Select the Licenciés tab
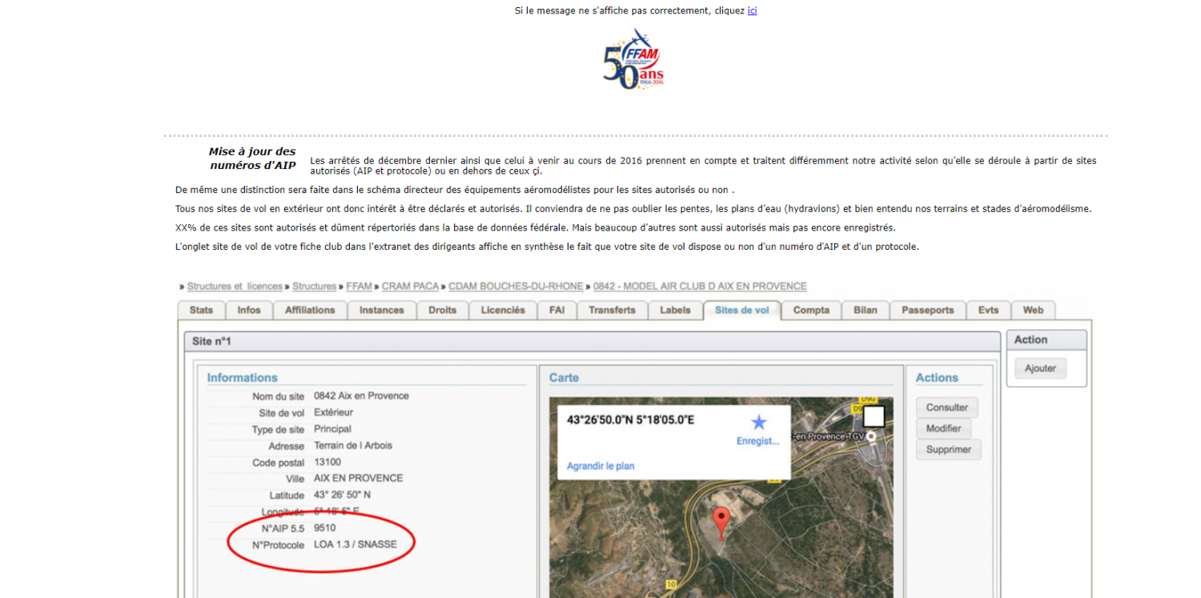The height and width of the screenshot is (598, 1201). tap(503, 310)
